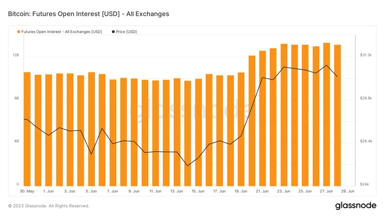Toggle Futures Open Interest legend label
This screenshot has height=216, width=385.
click(x=62, y=32)
